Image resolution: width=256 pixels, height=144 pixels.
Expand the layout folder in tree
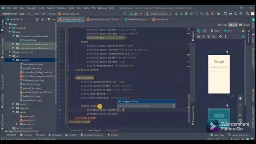(x=13, y=104)
